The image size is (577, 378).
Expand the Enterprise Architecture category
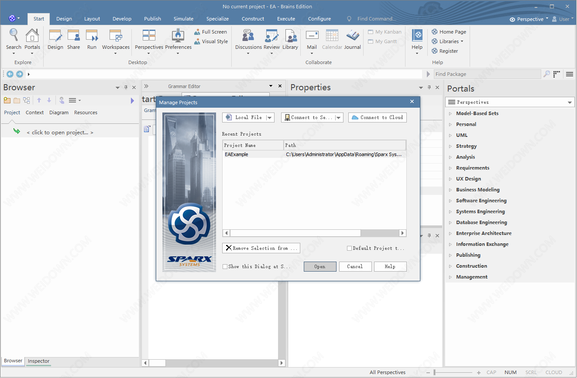click(450, 233)
